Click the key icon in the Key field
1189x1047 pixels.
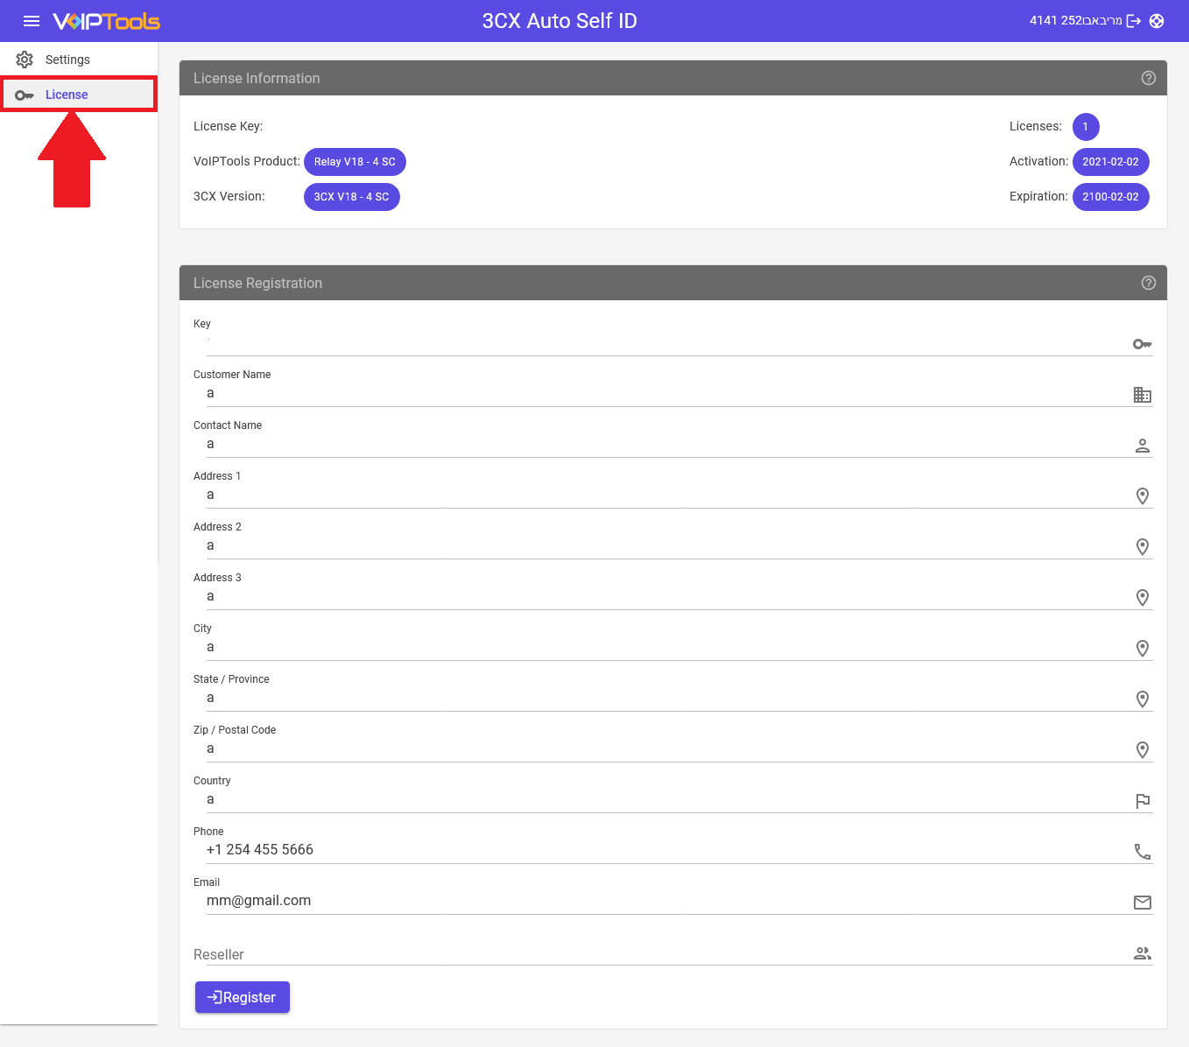1143,343
